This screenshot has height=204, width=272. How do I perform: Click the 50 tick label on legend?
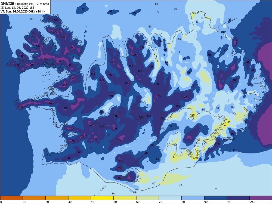click(115, 202)
